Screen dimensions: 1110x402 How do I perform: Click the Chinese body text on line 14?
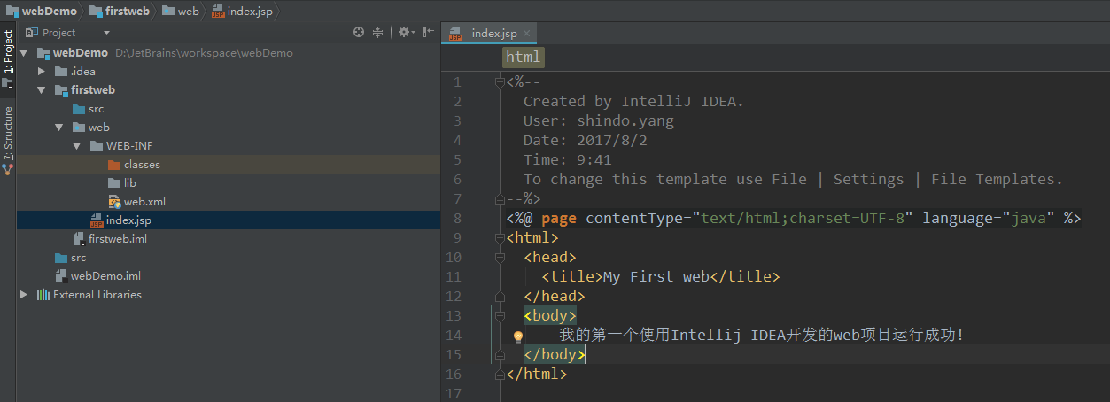click(x=761, y=335)
